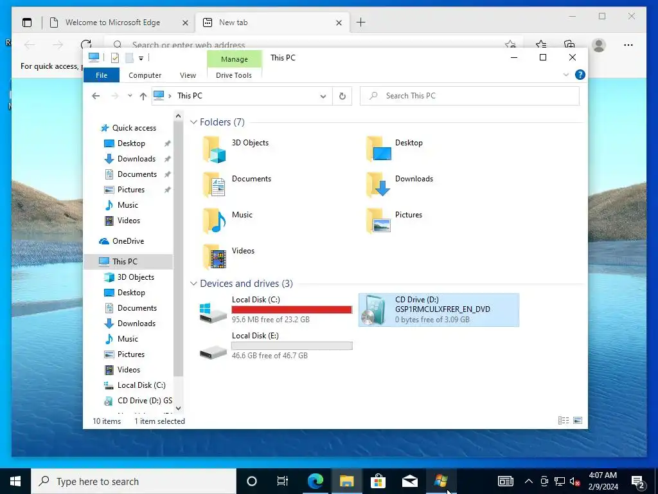Open Action Center notifications icon
The width and height of the screenshot is (658, 494).
638,482
